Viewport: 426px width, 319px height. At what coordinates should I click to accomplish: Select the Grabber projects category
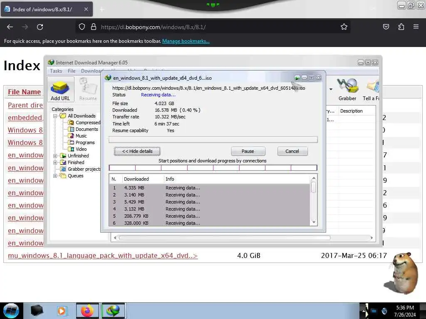80,169
